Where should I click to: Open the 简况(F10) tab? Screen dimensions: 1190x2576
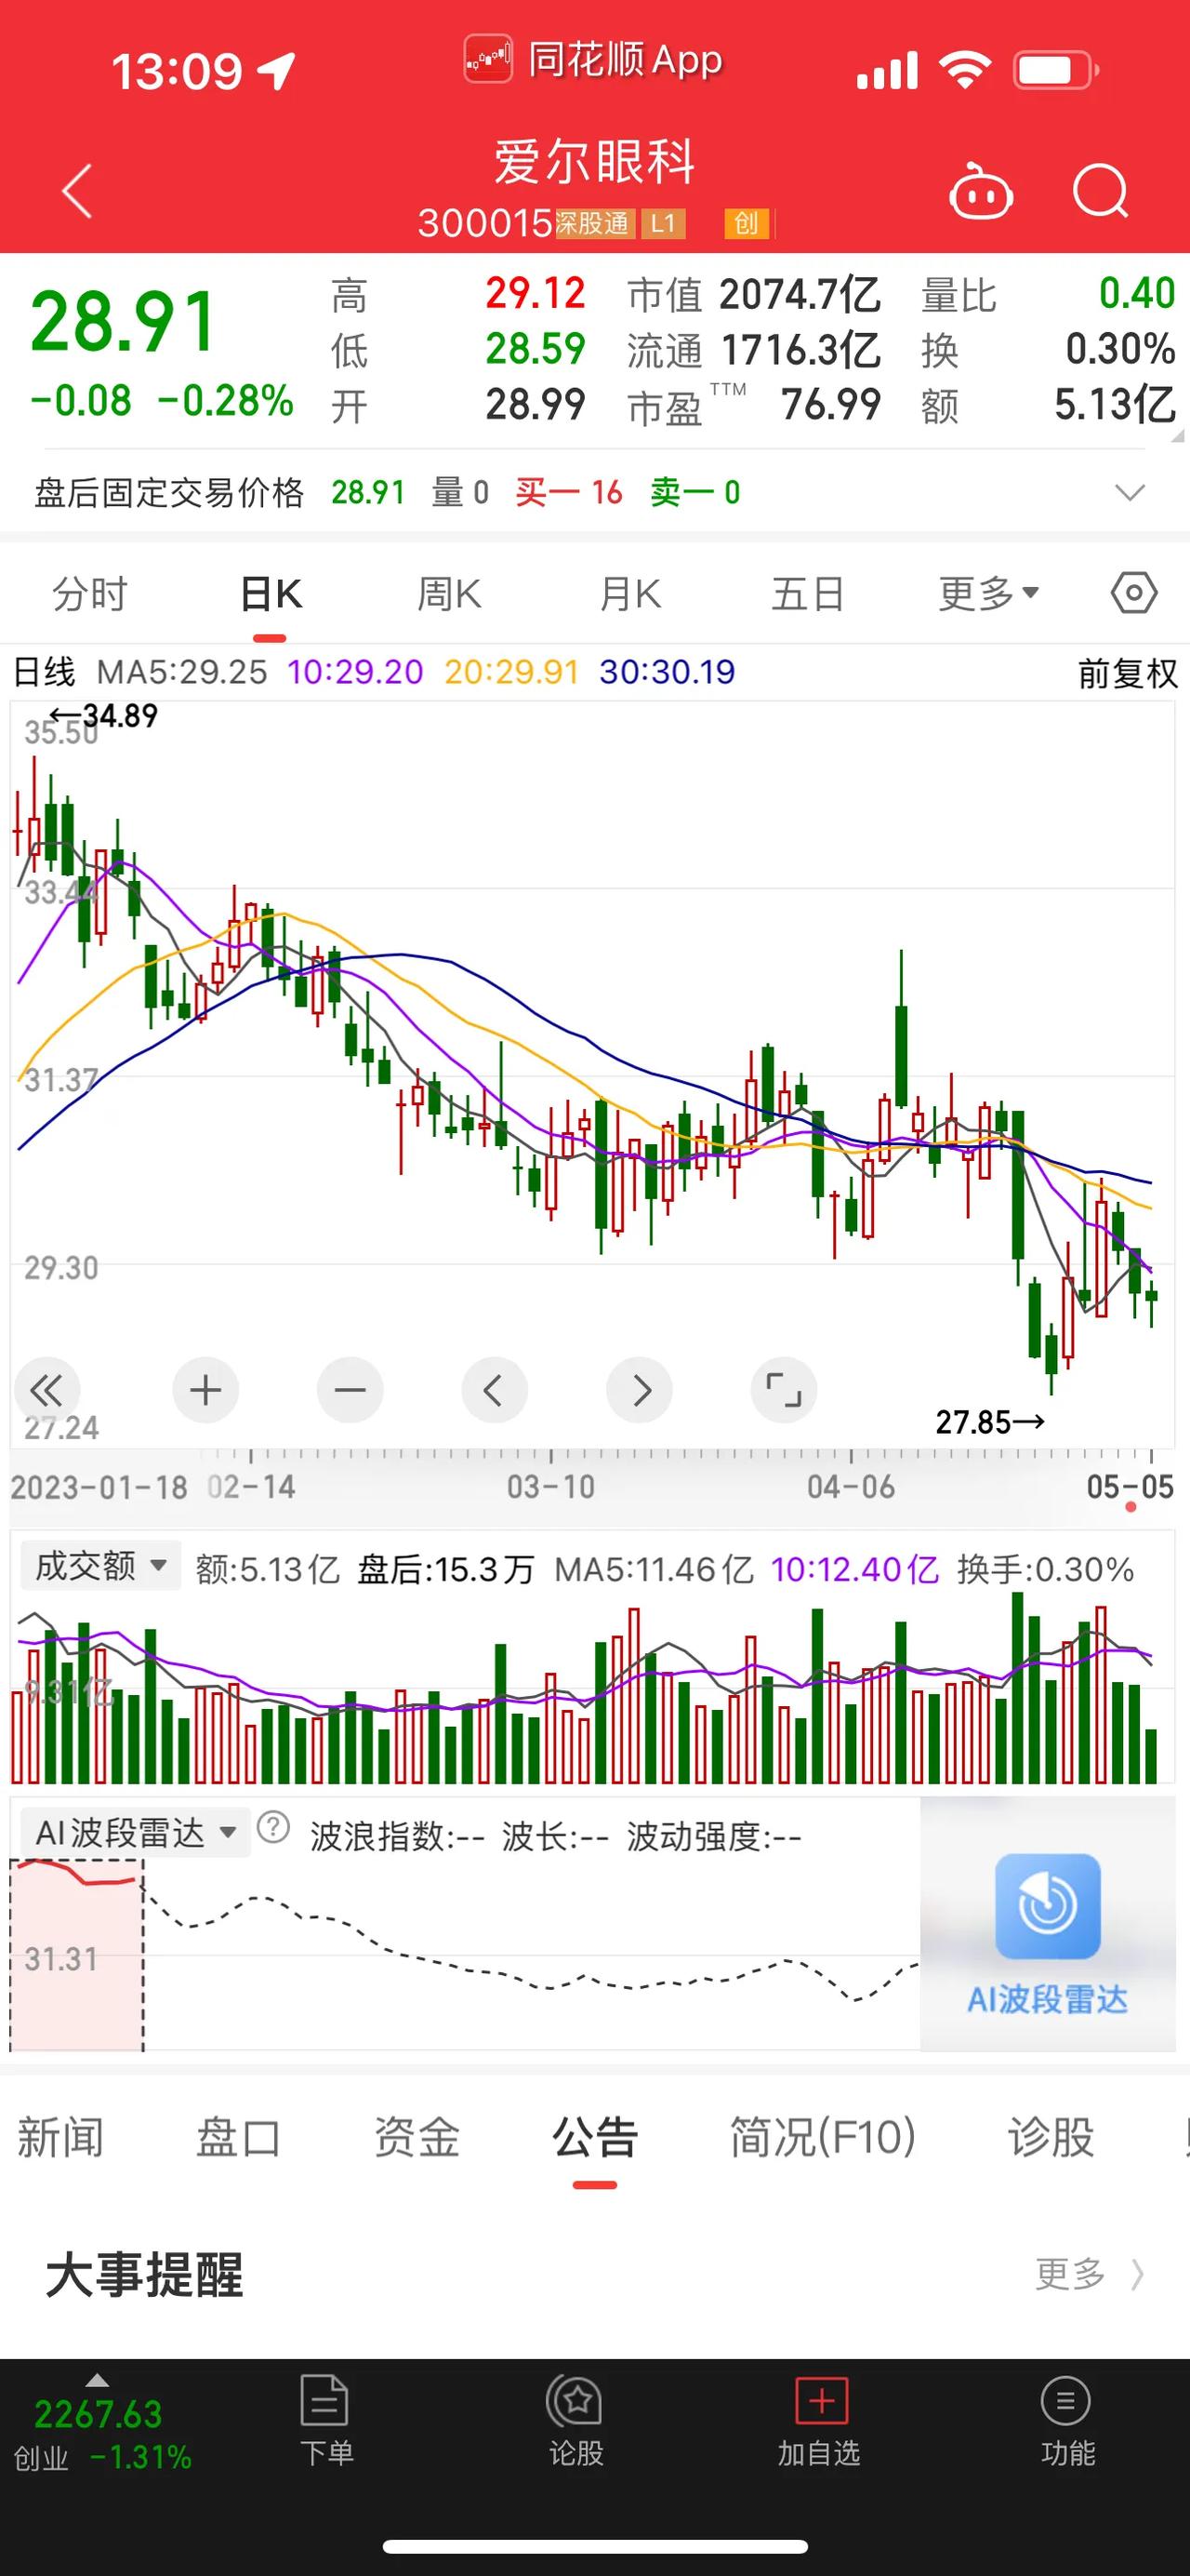click(x=823, y=2137)
